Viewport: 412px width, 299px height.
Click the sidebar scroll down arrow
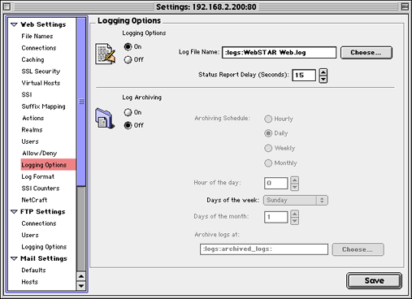pos(81,286)
